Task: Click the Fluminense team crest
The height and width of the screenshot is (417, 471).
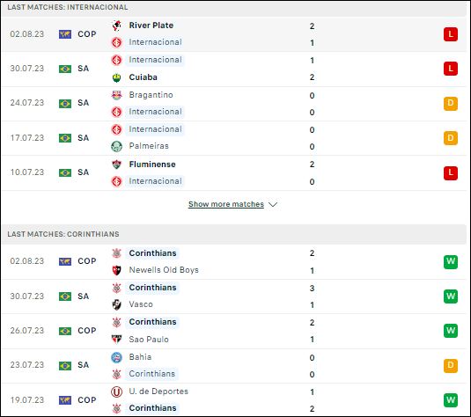Action: click(x=116, y=165)
